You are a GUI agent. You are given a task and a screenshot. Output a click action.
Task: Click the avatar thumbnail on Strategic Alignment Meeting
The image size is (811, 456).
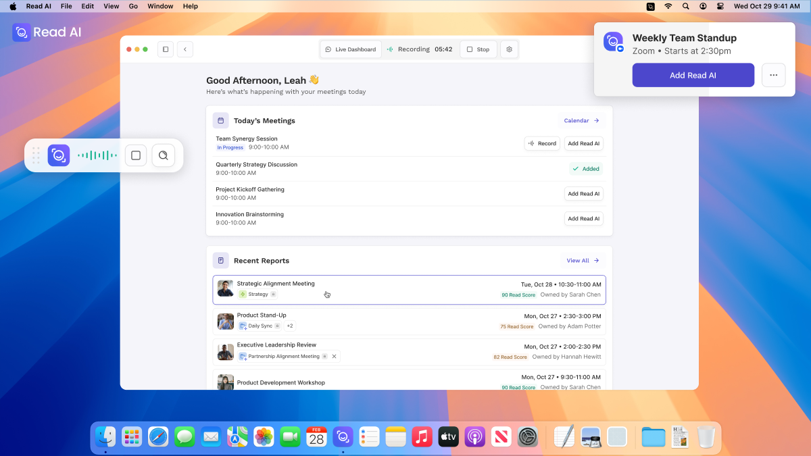(225, 288)
